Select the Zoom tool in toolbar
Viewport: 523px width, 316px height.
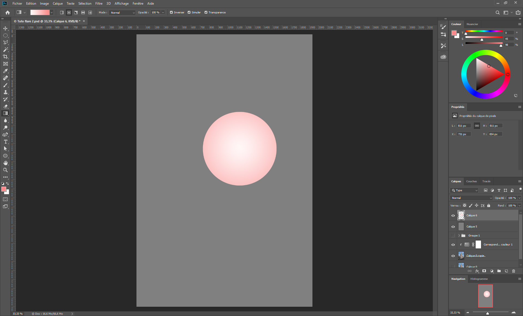[x=5, y=170]
